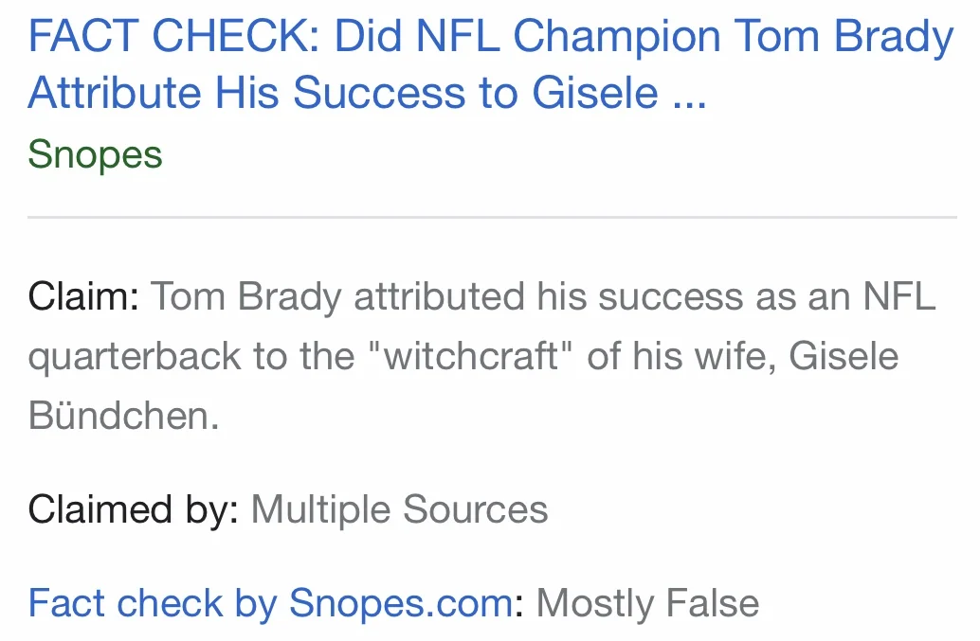Click "quarterback" in the claim paragraph
The height and width of the screenshot is (641, 980).
coord(135,357)
